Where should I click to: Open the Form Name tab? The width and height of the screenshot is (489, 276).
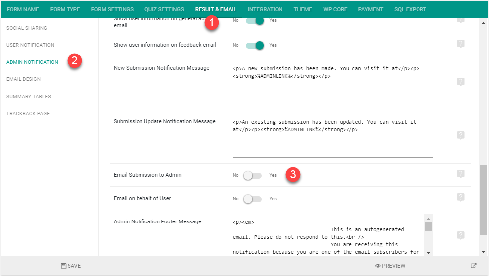tap(23, 9)
